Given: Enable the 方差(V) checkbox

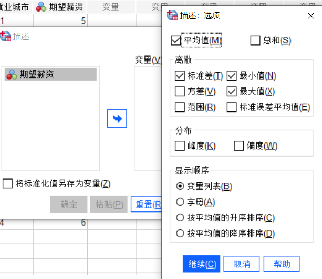Looking at the screenshot, I should tap(180, 91).
